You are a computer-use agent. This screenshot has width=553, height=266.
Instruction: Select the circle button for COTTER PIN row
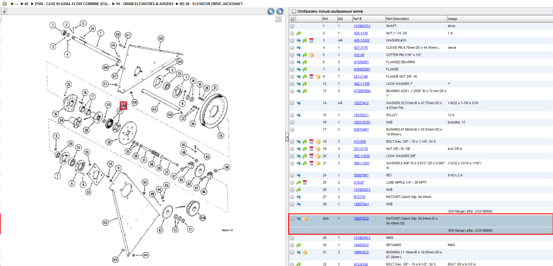click(x=293, y=55)
